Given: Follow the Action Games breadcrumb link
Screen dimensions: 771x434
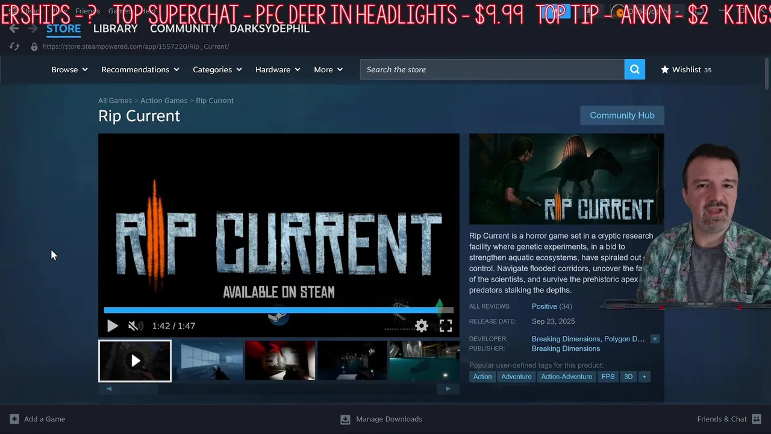Looking at the screenshot, I should [x=164, y=101].
